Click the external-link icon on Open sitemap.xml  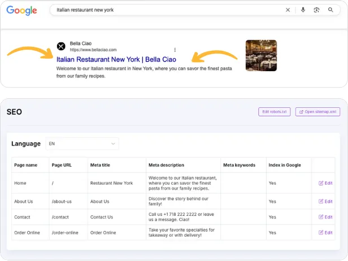click(301, 112)
